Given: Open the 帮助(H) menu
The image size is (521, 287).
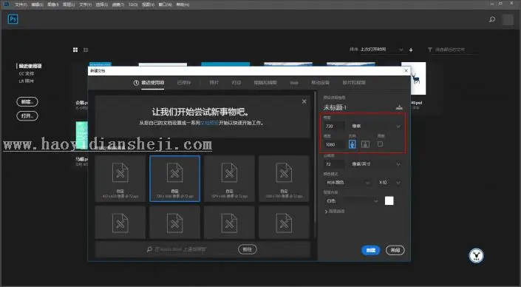Looking at the screenshot, I should pyautogui.click(x=183, y=4).
